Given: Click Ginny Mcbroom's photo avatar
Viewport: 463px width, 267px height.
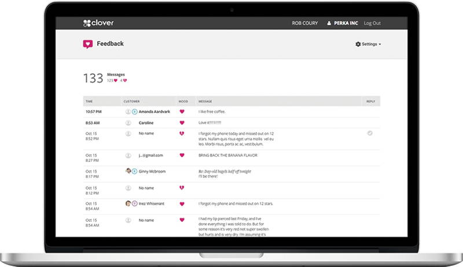Looking at the screenshot, I should click(128, 171).
